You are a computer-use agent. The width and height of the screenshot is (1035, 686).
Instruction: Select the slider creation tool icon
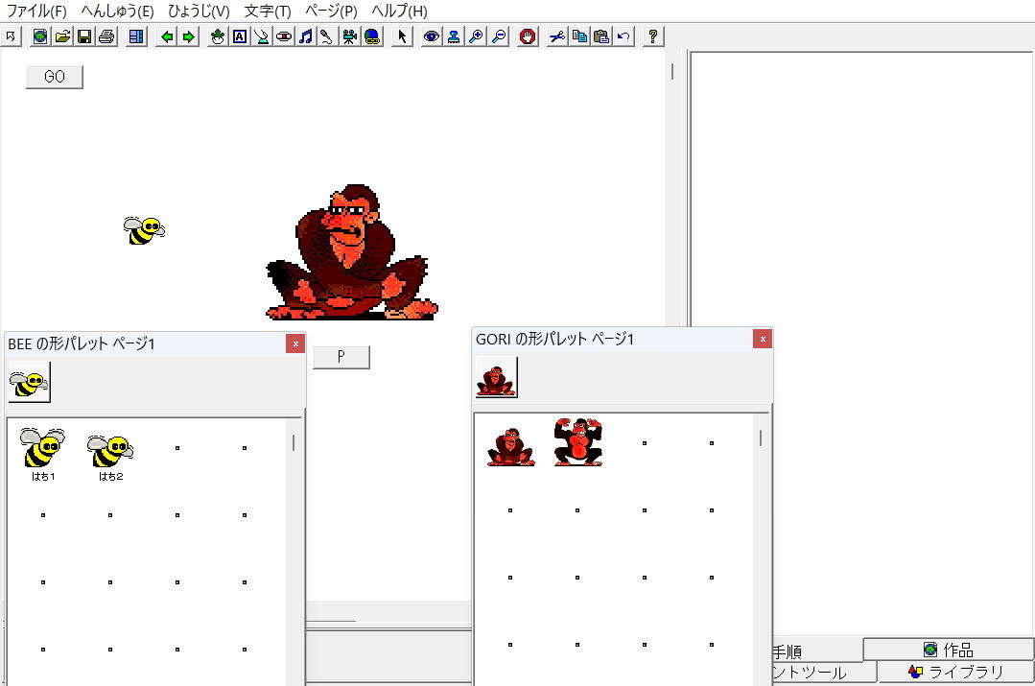262,37
